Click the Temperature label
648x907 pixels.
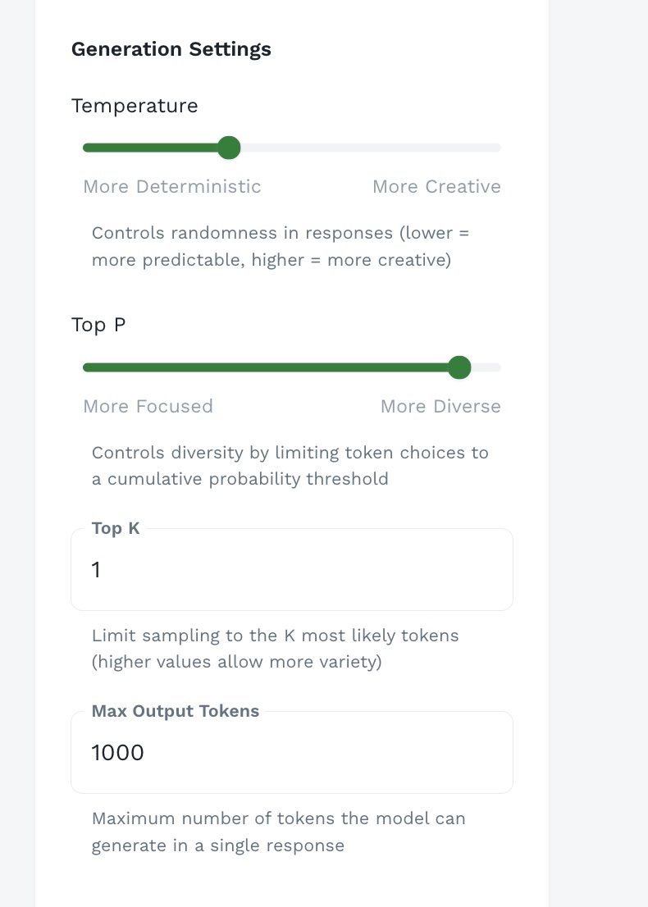pos(135,106)
